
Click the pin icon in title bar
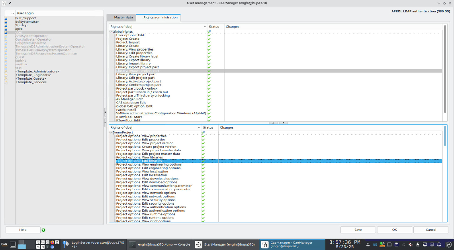(x=10, y=3)
